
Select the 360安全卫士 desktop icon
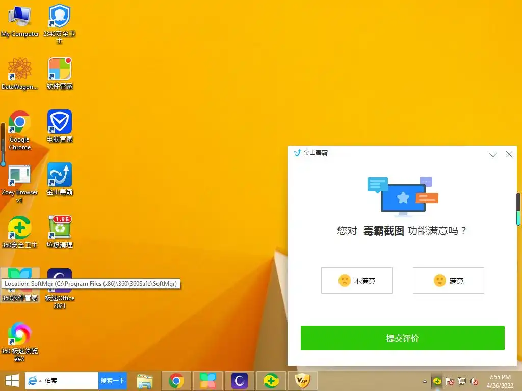click(x=20, y=232)
